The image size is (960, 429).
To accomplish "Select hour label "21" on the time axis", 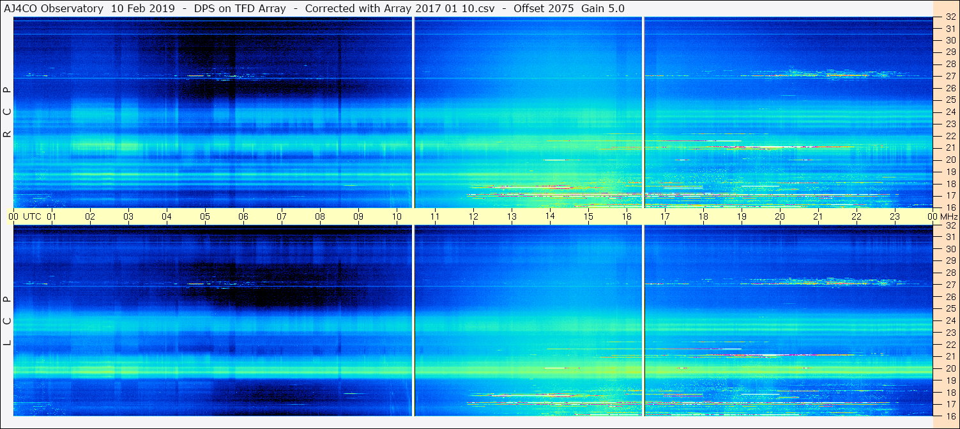I will (x=818, y=216).
